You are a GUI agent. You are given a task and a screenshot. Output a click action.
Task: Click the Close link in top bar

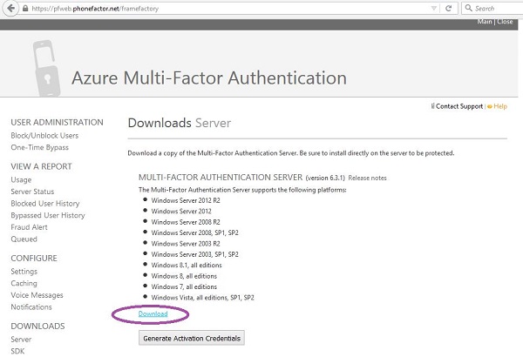pyautogui.click(x=507, y=22)
